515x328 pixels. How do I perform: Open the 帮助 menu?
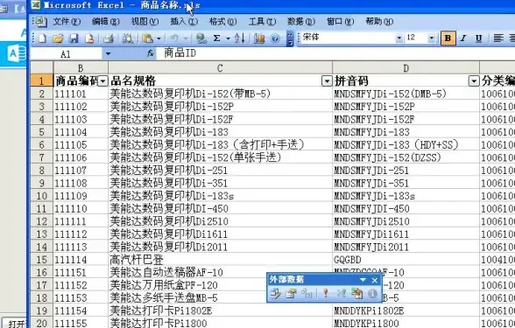(379, 22)
